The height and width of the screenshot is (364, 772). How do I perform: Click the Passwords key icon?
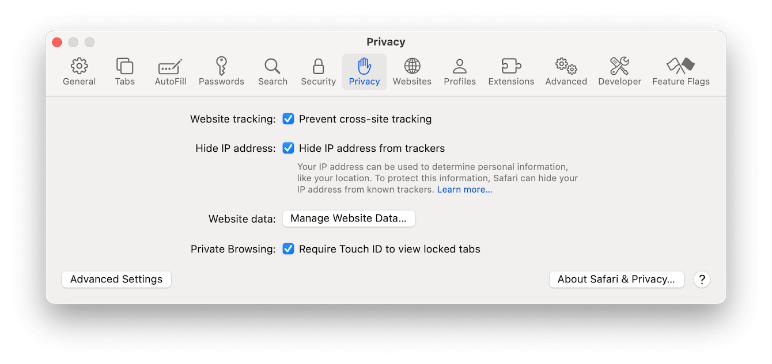point(221,66)
